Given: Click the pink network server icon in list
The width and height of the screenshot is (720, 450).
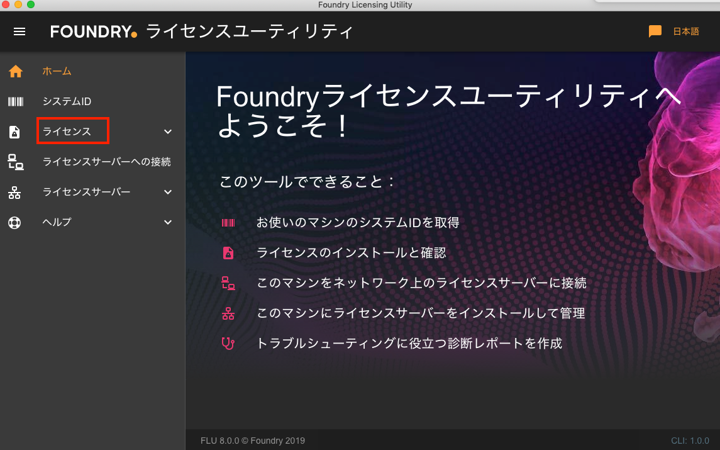Looking at the screenshot, I should coord(228,313).
